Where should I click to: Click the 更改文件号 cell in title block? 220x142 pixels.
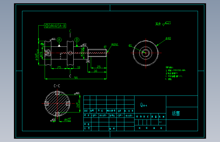coord(111,111)
